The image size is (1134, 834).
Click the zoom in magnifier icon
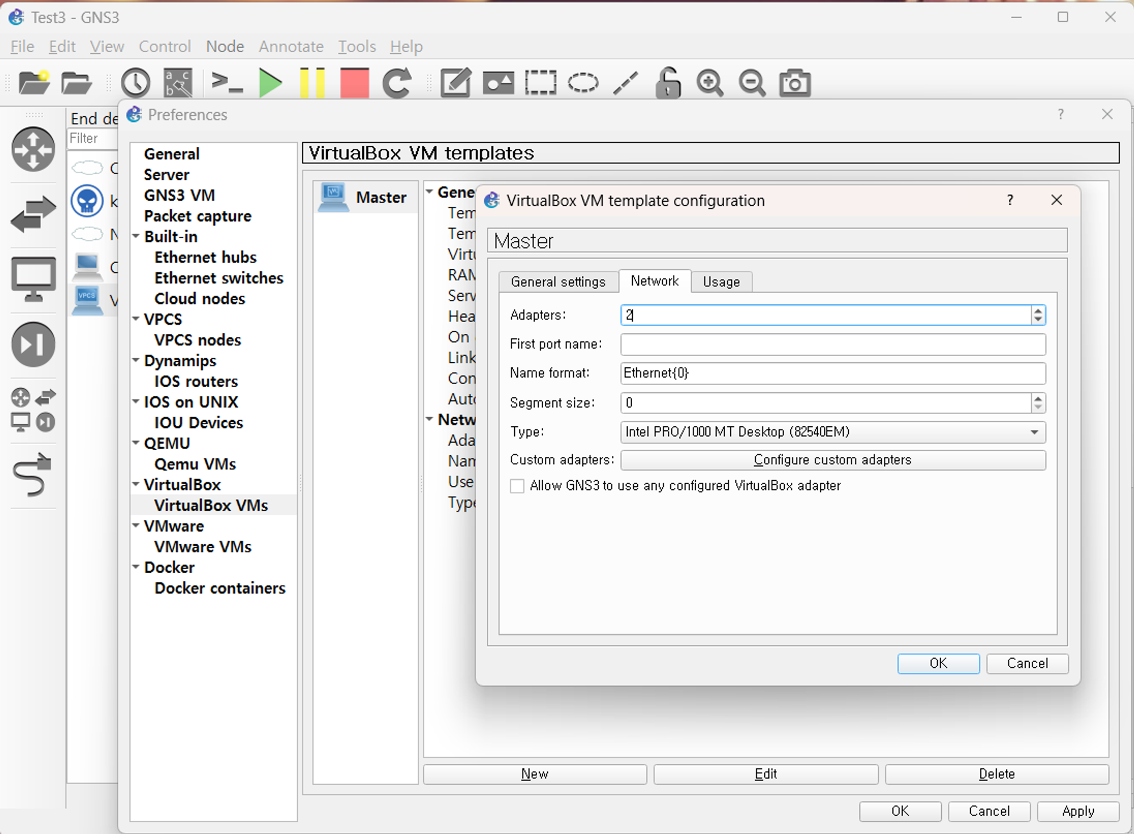(710, 83)
